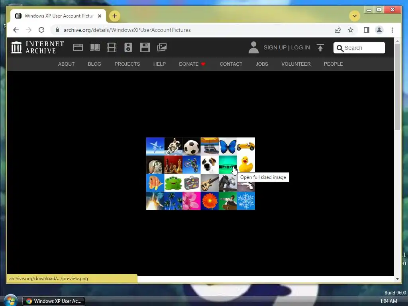Open the ABOUT menu item
Viewport: 408px width, 306px height.
tap(67, 64)
